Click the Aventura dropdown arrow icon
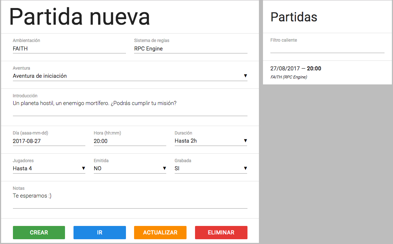Screen dimensions: 393x244 click(x=245, y=76)
